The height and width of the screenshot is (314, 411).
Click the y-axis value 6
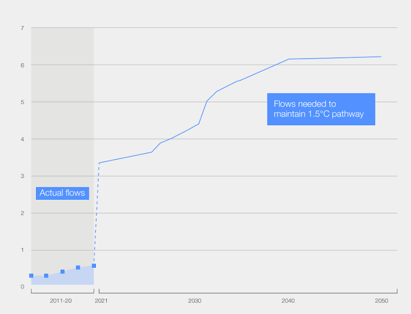(x=22, y=65)
